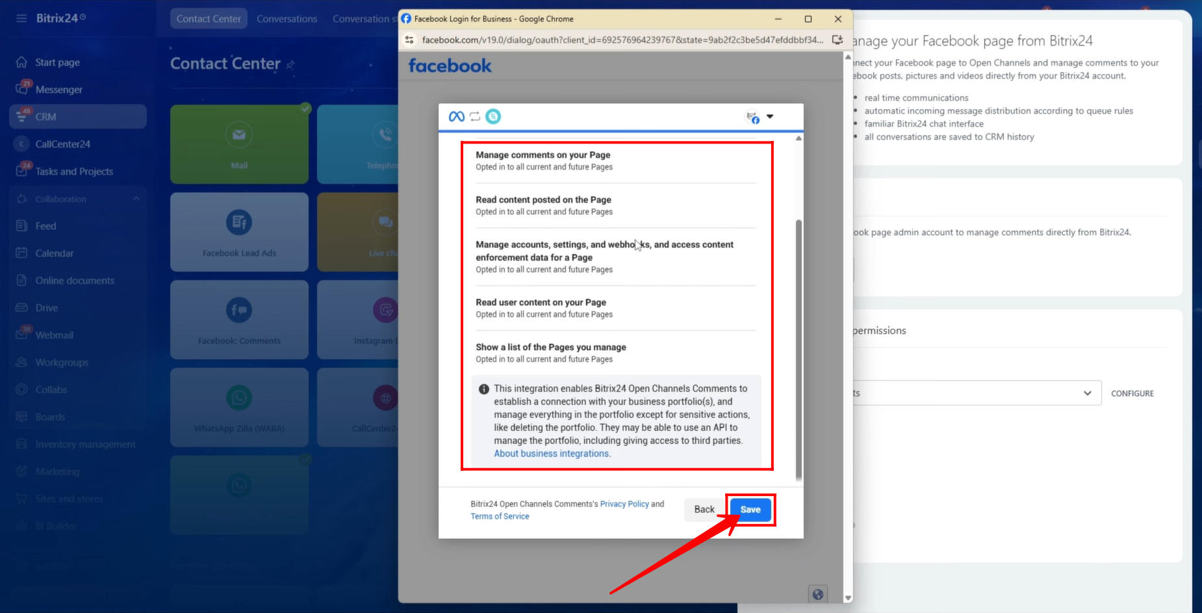Open the Privacy Policy link

point(624,504)
